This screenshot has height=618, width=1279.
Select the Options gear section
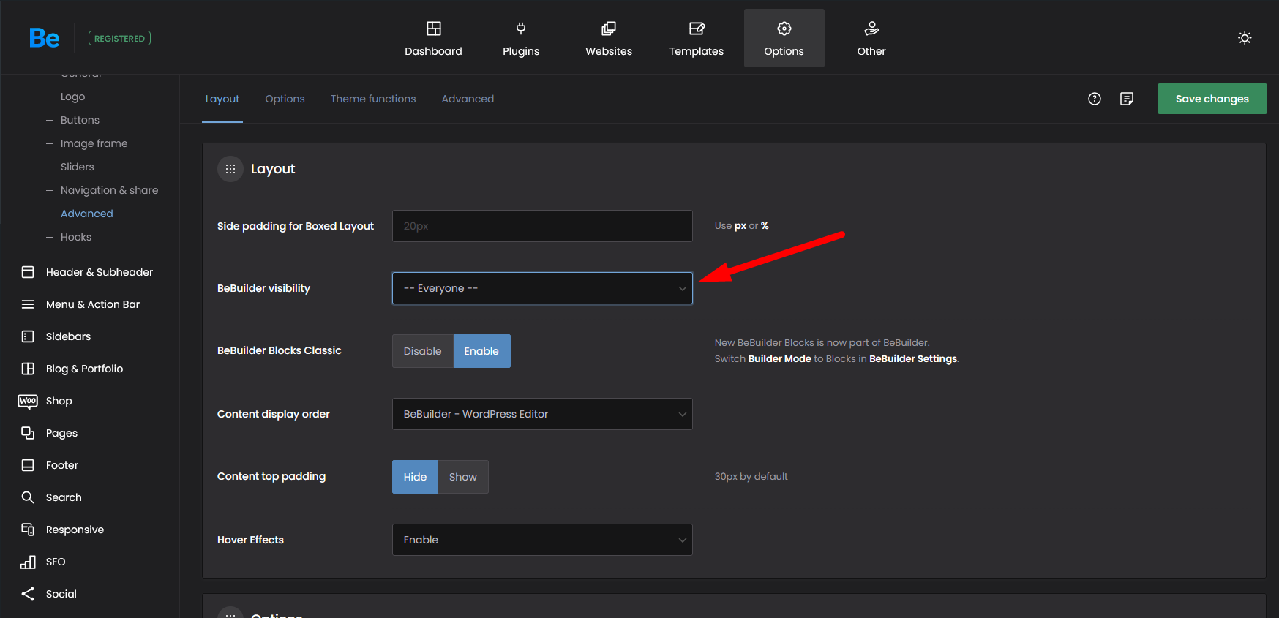(x=784, y=38)
